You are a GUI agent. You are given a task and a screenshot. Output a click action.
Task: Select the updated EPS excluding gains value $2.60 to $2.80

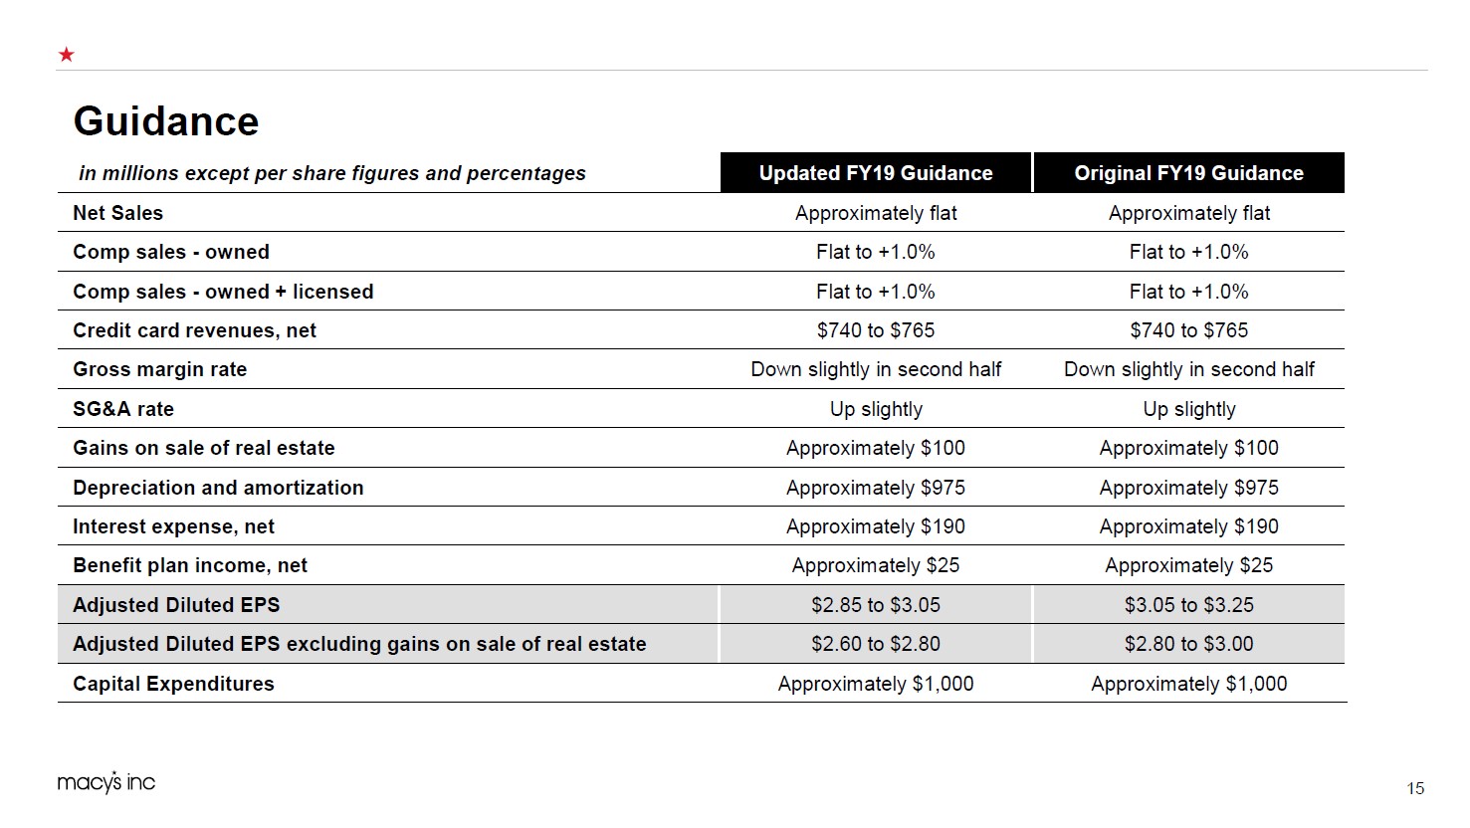click(876, 644)
